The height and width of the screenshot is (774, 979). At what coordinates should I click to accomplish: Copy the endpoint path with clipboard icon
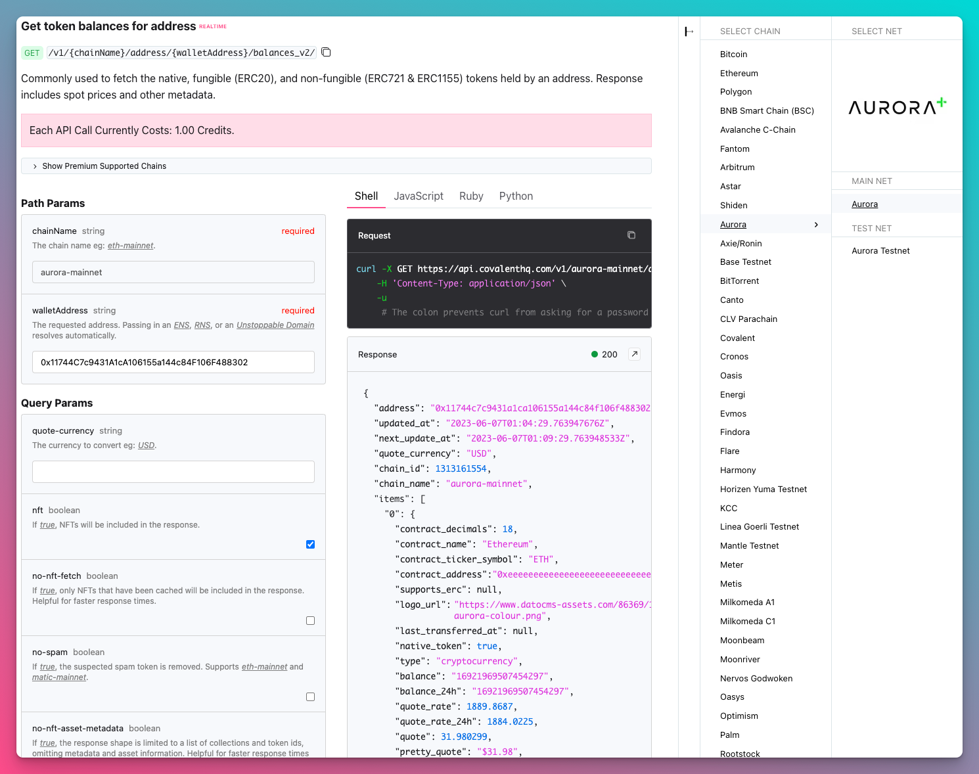[x=326, y=53]
